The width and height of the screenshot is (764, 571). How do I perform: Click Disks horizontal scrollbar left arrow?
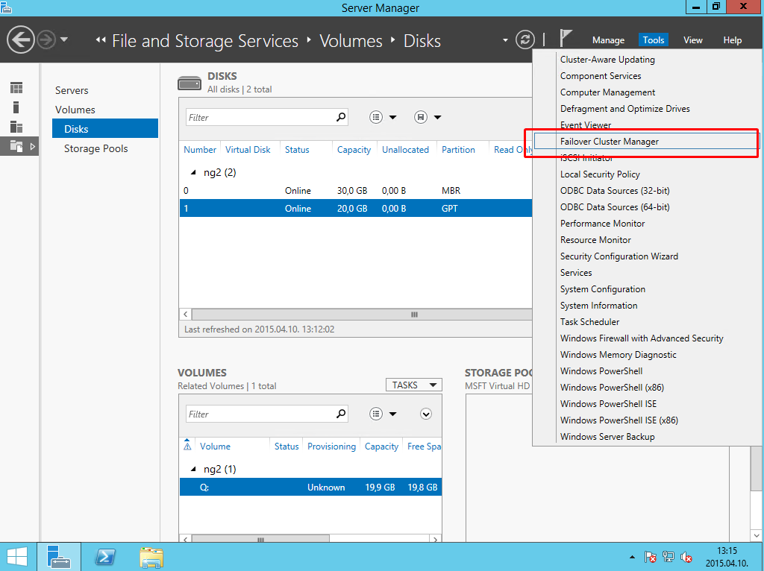185,315
